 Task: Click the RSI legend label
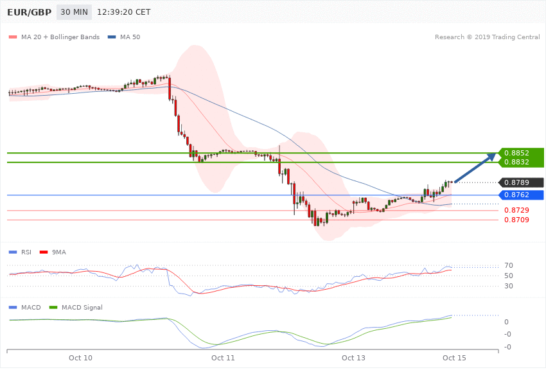point(26,252)
